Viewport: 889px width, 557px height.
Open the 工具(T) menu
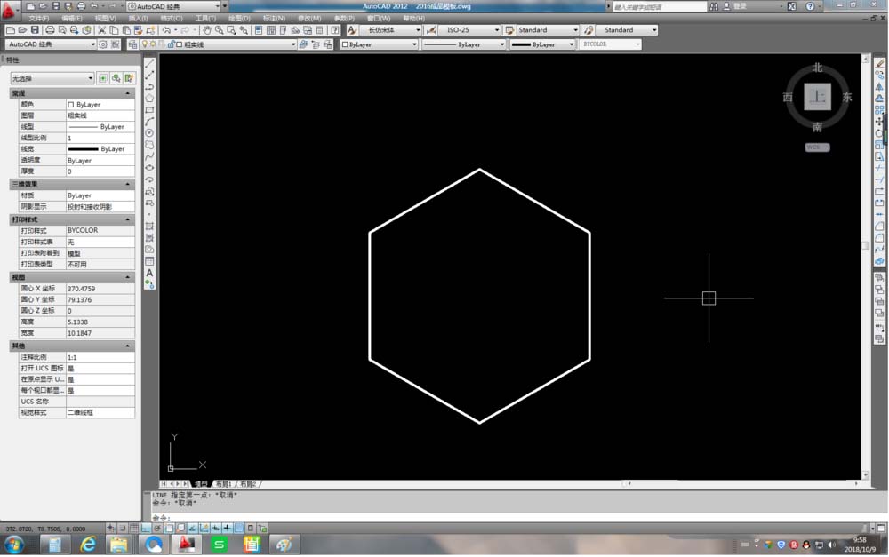[x=205, y=18]
